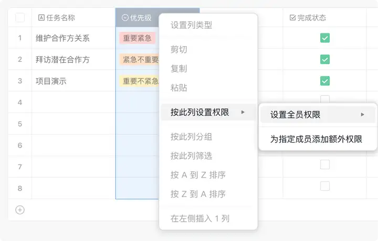The width and height of the screenshot is (378, 241).
Task: Click 在左侧插入 1 列 menu item
Action: coord(199,218)
